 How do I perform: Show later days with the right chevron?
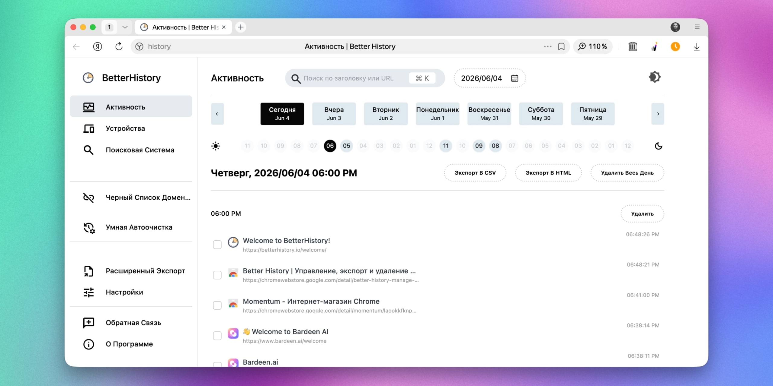click(x=658, y=114)
